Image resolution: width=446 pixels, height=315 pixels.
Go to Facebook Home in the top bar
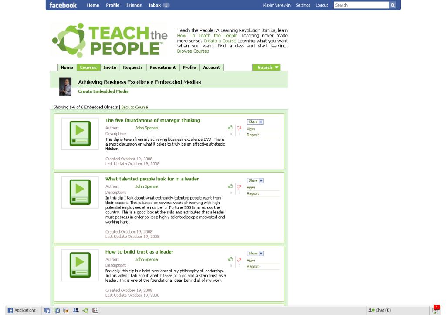[x=93, y=5]
